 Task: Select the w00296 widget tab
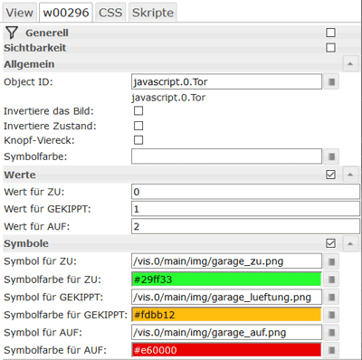(66, 13)
